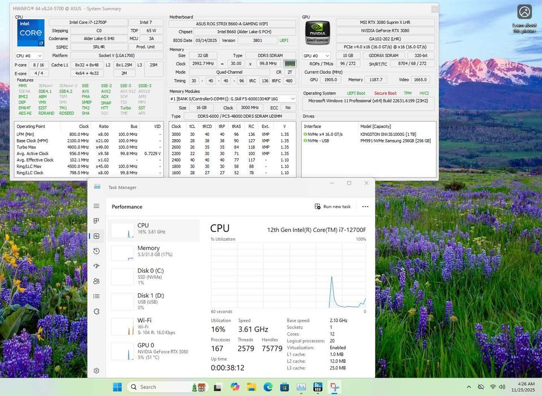Click the Avg. Effective Clock row
Image resolution: width=542 pixels, height=396 pixels.
[89, 160]
